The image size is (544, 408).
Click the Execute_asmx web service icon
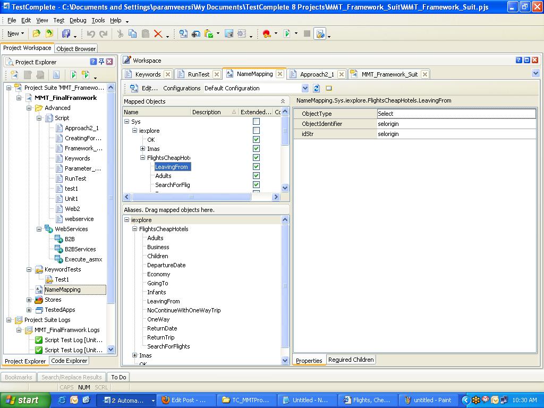click(58, 259)
